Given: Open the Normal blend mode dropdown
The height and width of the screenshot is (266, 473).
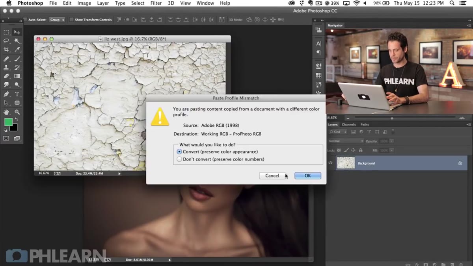Looking at the screenshot, I should coord(346,141).
